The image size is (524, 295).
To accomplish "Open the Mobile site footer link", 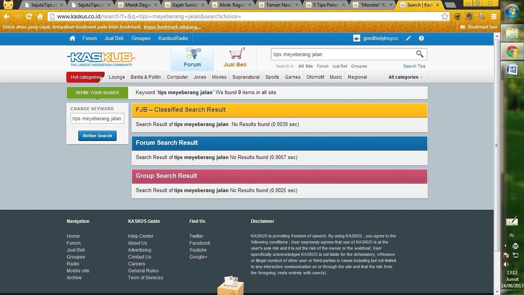I will (x=78, y=270).
